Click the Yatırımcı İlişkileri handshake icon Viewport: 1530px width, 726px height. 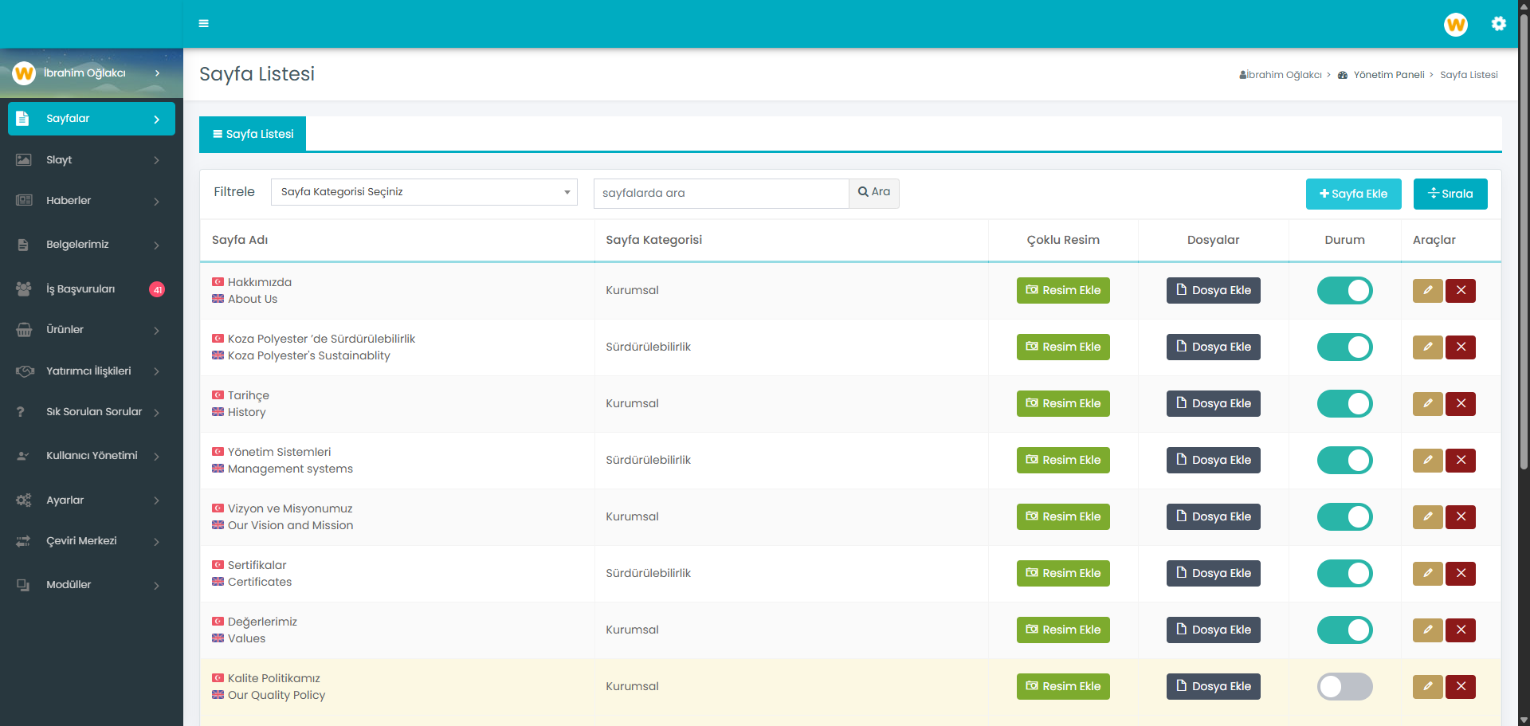[x=25, y=371]
